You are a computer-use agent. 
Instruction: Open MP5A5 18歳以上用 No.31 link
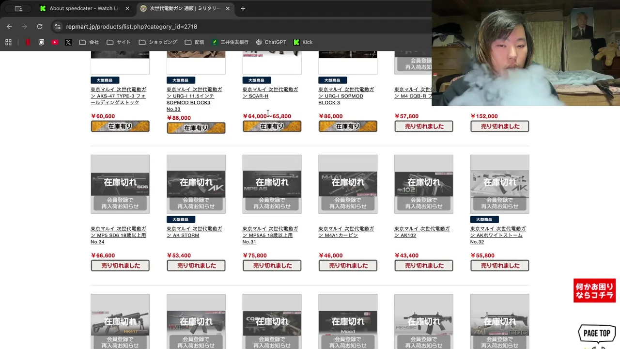tap(270, 235)
